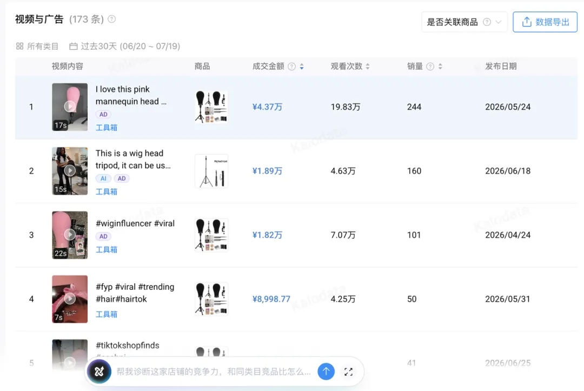584x391 pixels.
Task: Open the 所有类目 category filter
Action: coord(37,46)
